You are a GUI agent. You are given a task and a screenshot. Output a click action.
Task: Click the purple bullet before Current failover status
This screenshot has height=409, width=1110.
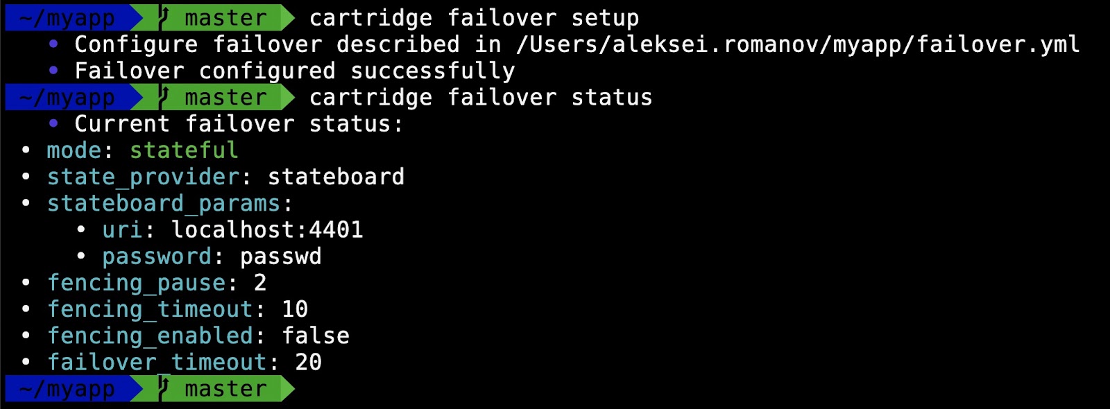click(53, 124)
